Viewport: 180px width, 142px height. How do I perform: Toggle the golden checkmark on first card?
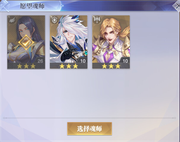click(26, 43)
